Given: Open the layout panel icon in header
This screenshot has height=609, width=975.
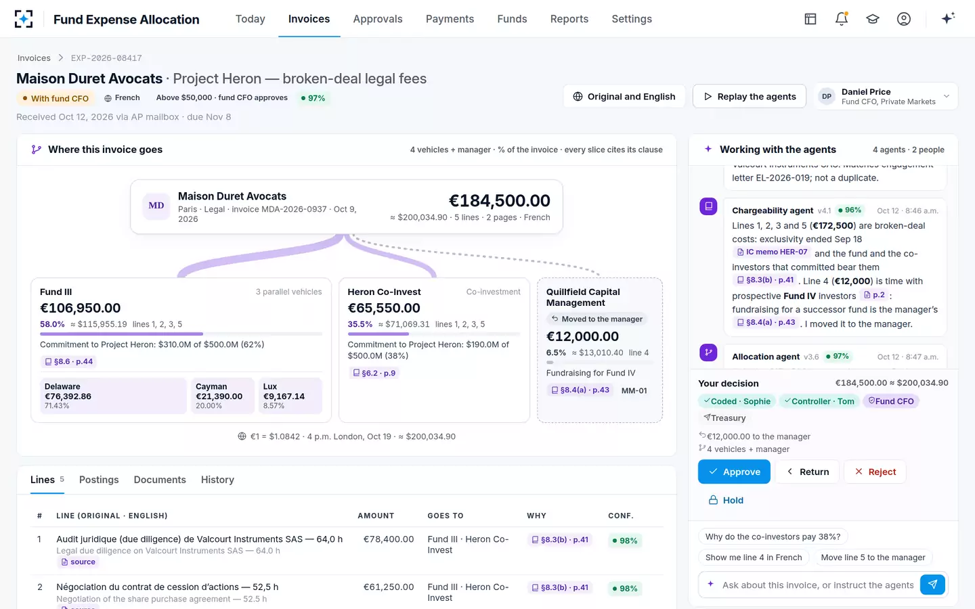Looking at the screenshot, I should point(810,19).
